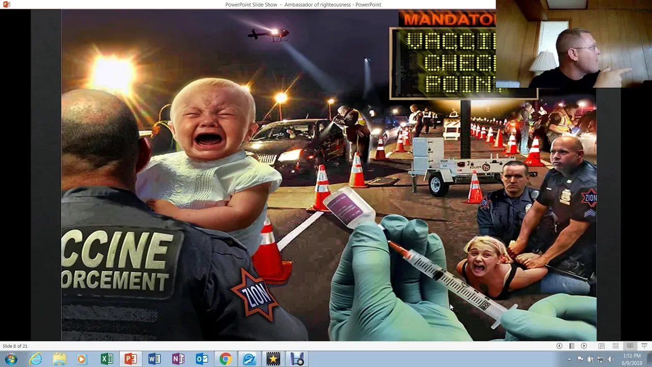Click the 'Slide 8 of 21' indicator
652x367 pixels.
[x=15, y=346]
